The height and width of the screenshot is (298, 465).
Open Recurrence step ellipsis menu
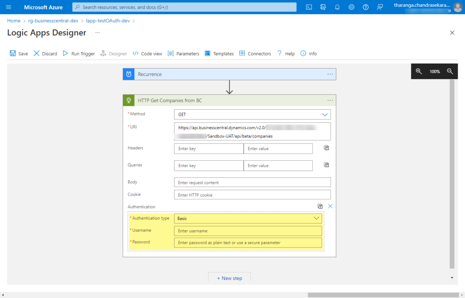tap(330, 74)
